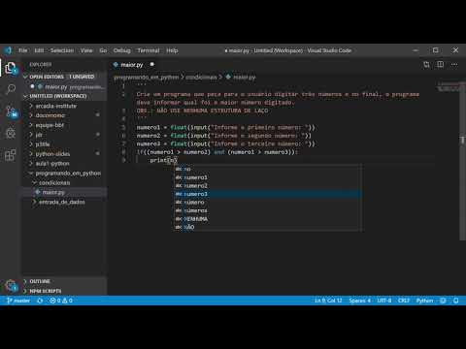Open the Explorer view in activity bar

point(11,68)
